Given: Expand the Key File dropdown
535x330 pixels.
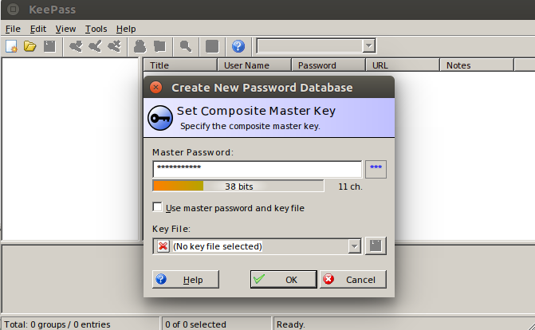Looking at the screenshot, I should pyautogui.click(x=354, y=246).
